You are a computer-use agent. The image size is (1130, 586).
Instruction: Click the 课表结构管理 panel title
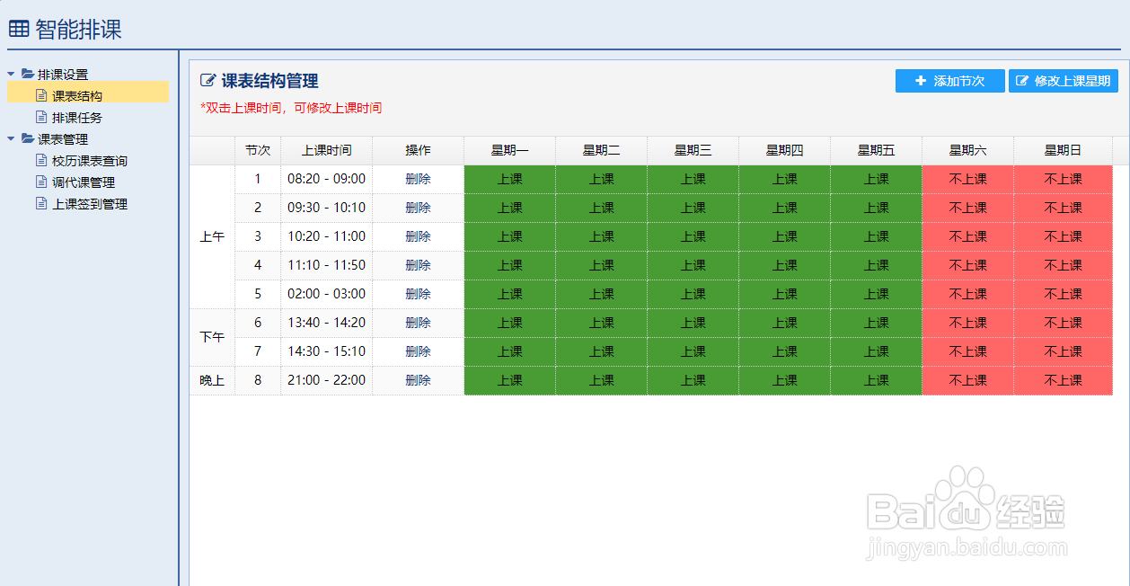pos(270,81)
